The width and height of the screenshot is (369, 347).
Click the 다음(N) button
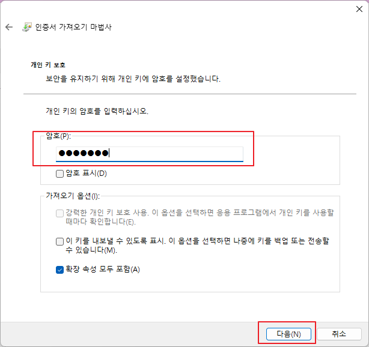[x=288, y=334]
